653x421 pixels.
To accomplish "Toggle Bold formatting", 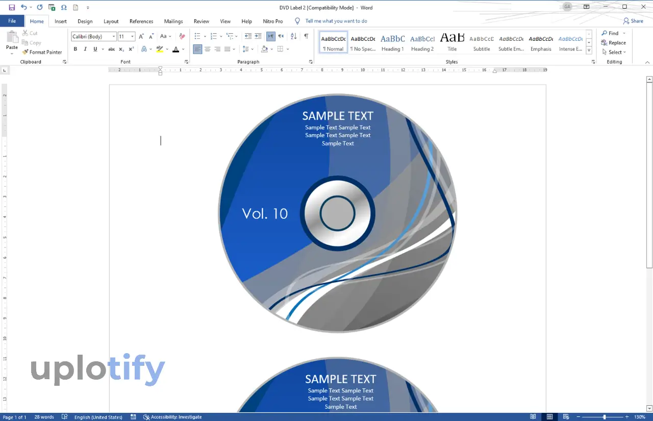I will pyautogui.click(x=76, y=49).
